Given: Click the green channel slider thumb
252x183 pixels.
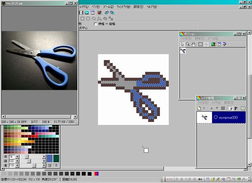Looking at the screenshot, I should [x=29, y=161].
